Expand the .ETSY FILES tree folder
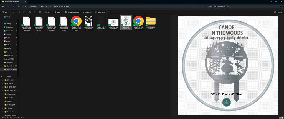Image resolution: width=284 pixels, height=119 pixels. (x=3, y=80)
